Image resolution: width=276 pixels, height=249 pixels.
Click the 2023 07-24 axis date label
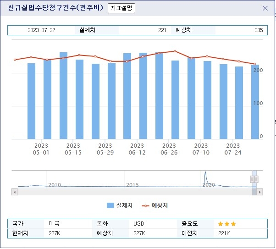(233, 149)
